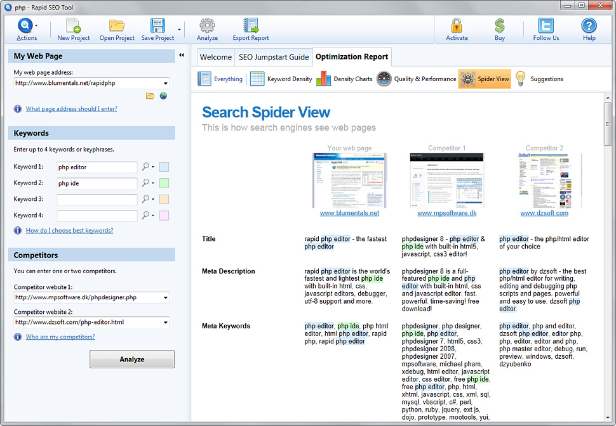Viewport: 616px width, 426px height.
Task: Follow the www.blumentals.net link
Action: (x=349, y=213)
